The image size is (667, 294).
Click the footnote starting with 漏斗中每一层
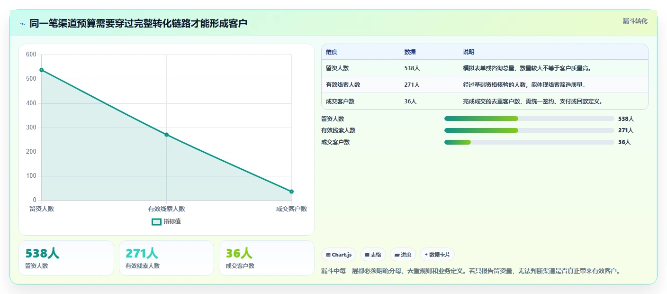tap(471, 271)
